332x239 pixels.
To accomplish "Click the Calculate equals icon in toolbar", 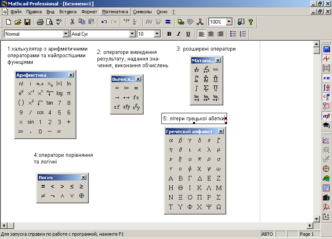I will [168, 22].
